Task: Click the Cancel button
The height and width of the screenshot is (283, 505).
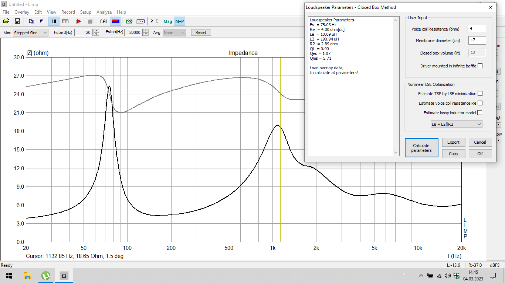Action: pos(480,142)
